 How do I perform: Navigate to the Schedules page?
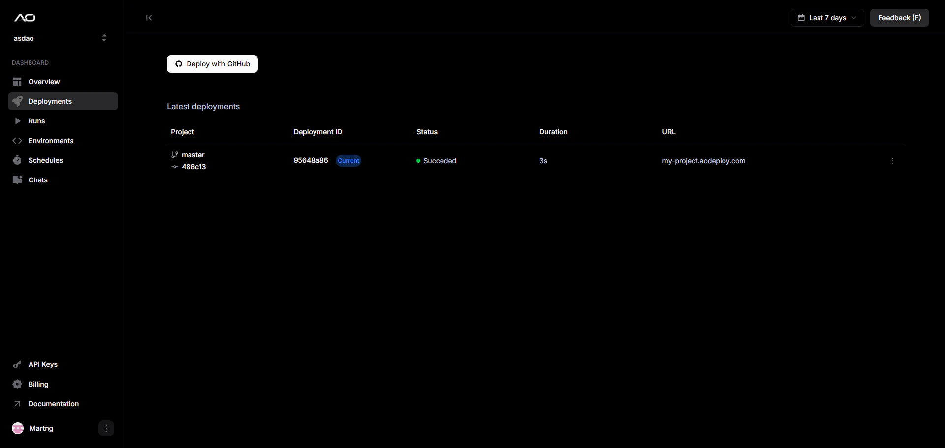pos(63,160)
